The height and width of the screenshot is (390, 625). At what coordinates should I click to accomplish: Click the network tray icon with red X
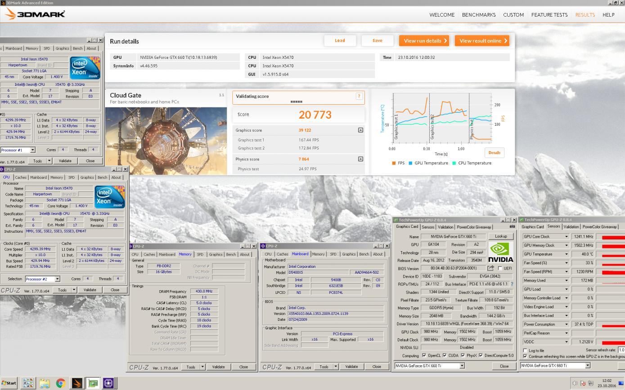[583, 383]
